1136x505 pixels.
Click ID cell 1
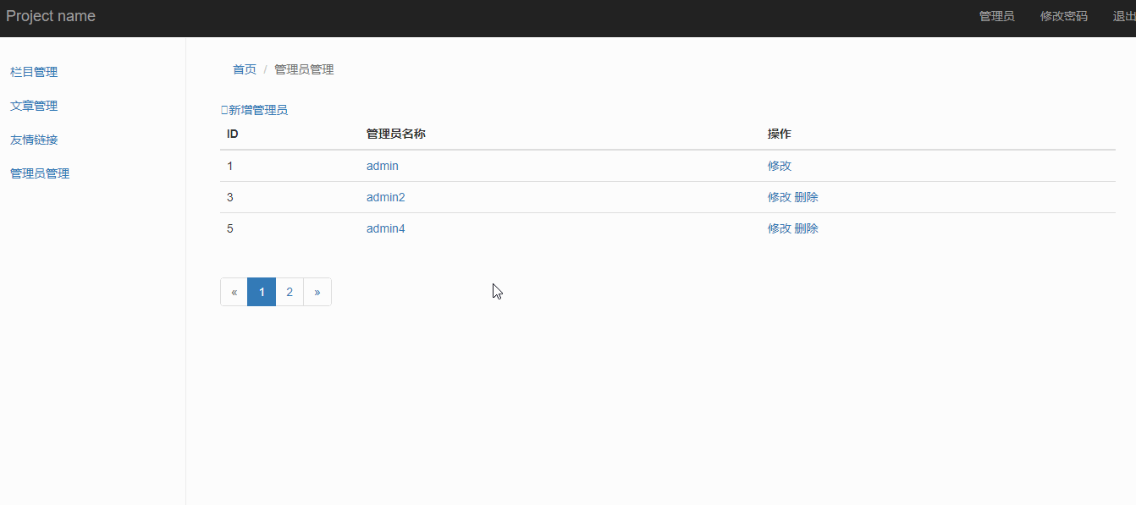[230, 166]
